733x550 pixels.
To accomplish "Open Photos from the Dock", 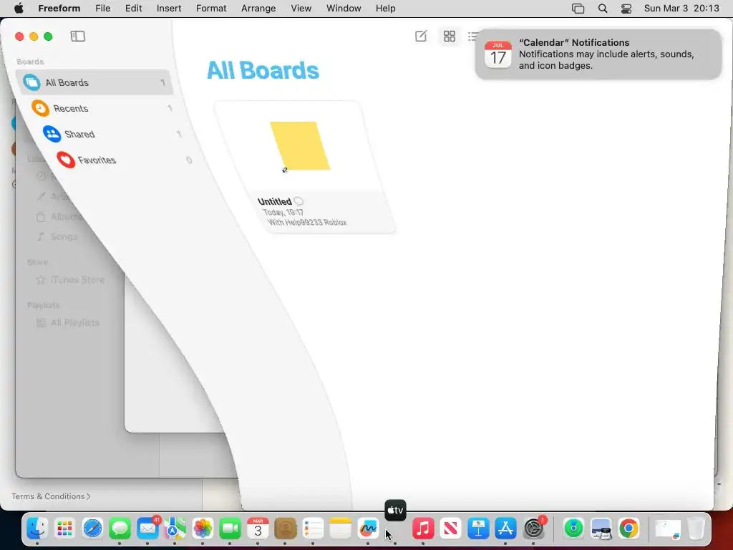I will click(203, 529).
